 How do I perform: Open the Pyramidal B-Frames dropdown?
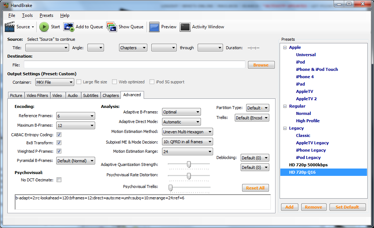(x=76, y=161)
